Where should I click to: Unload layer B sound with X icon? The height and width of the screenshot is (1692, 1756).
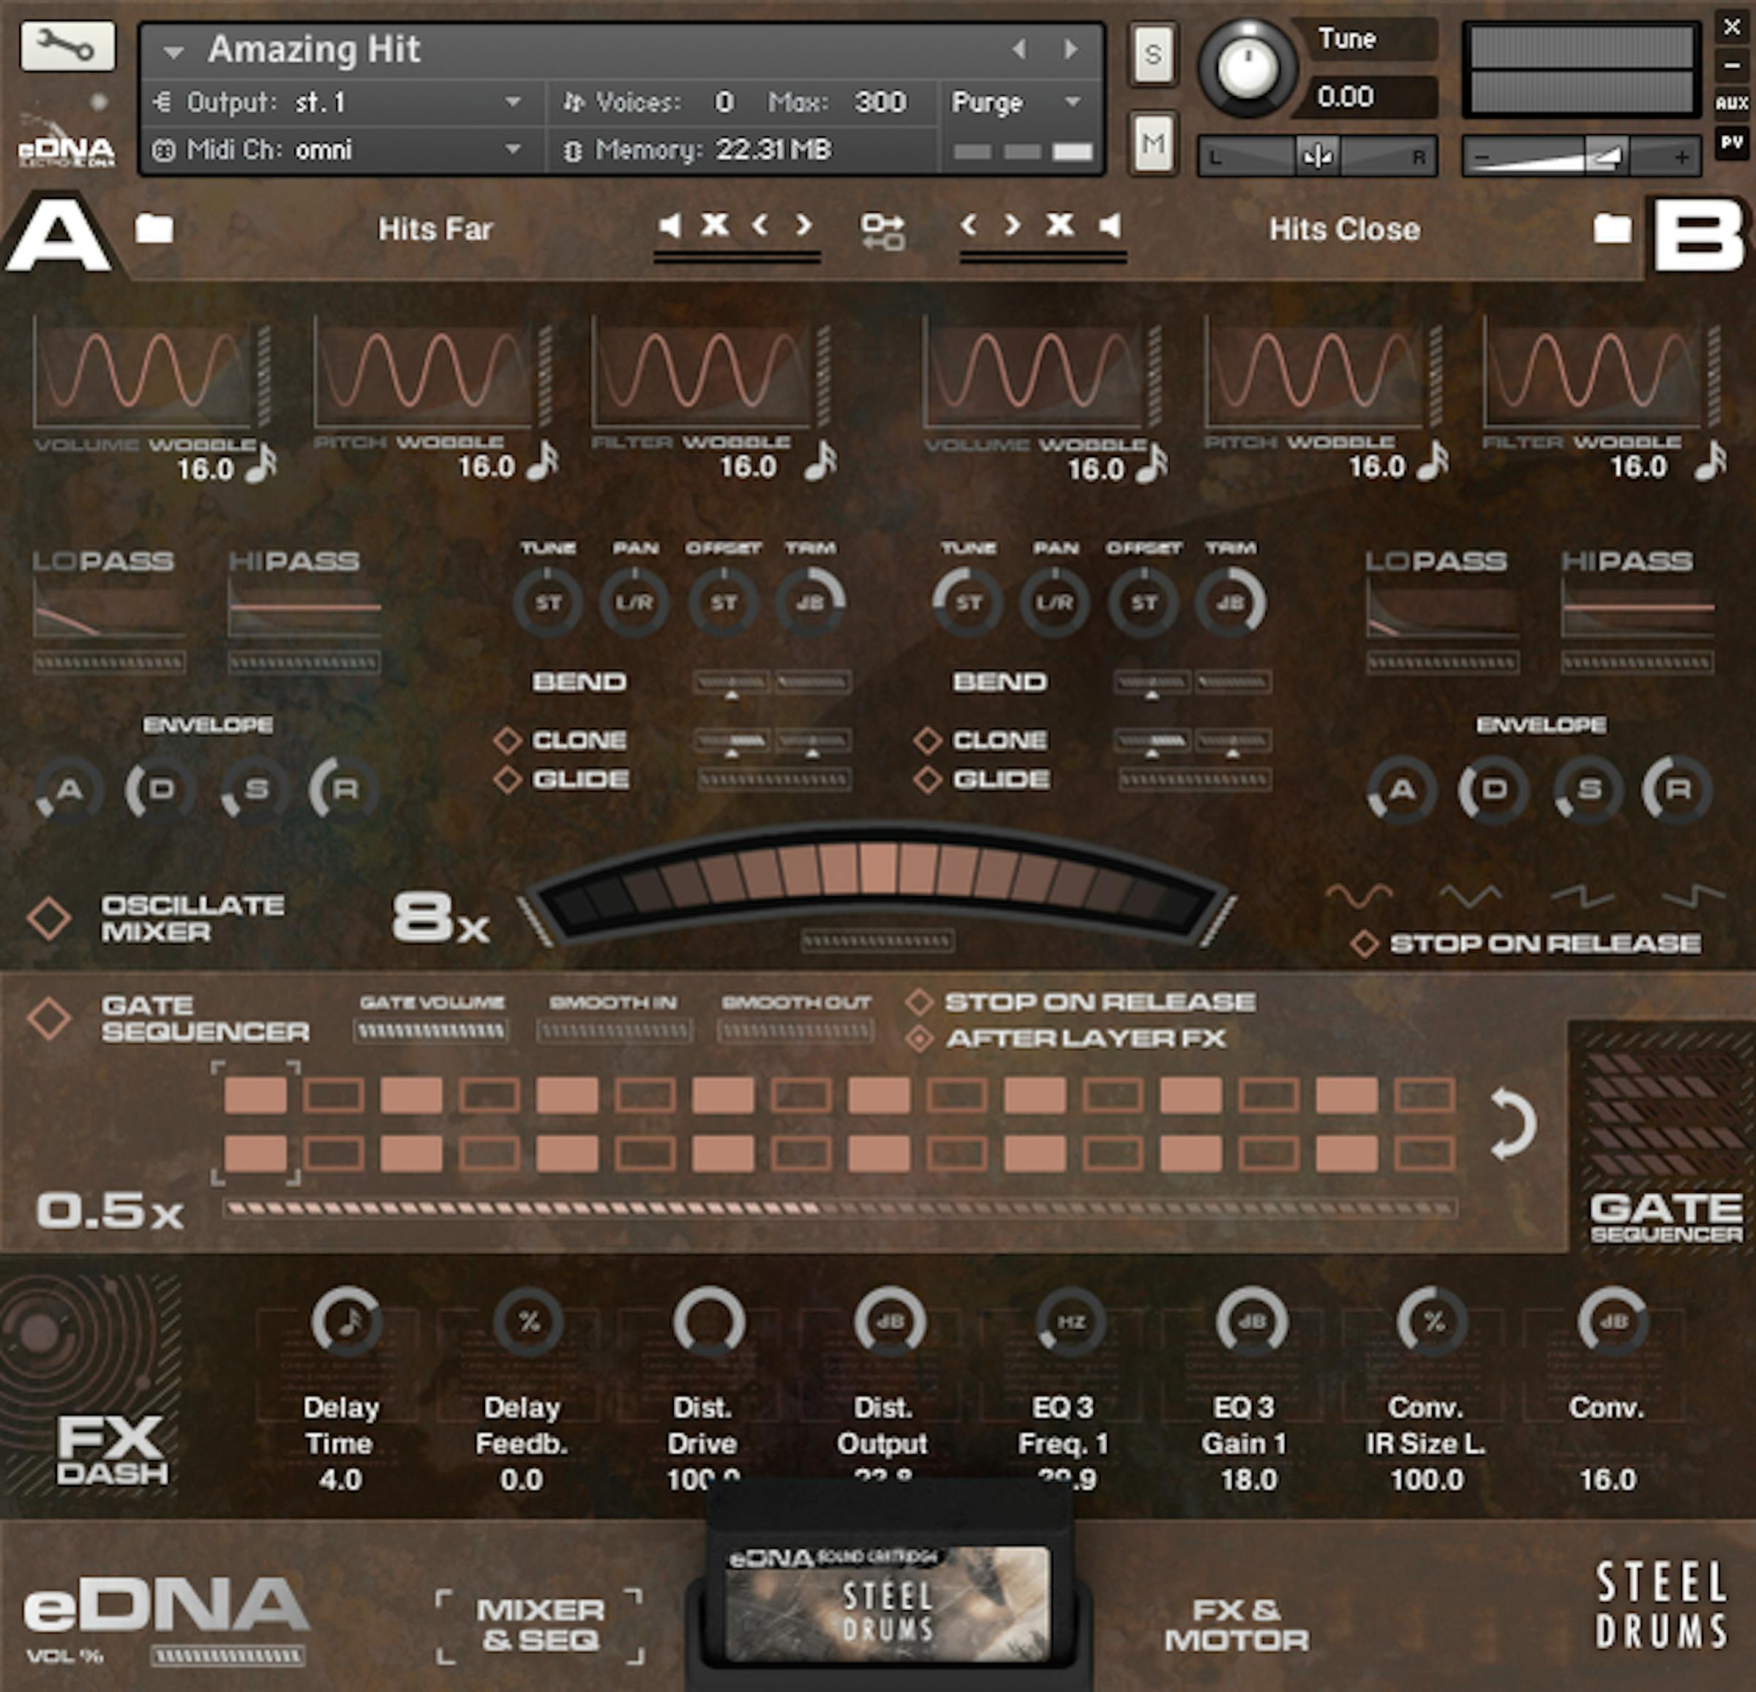(x=1060, y=225)
